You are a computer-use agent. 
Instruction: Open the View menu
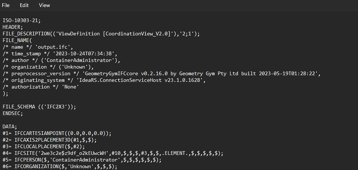[x=44, y=5]
